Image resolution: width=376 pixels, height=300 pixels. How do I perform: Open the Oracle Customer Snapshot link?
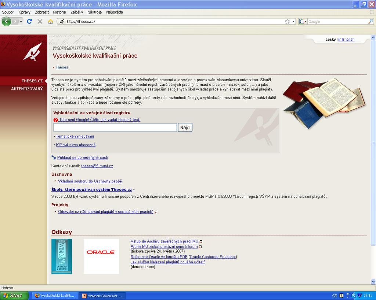coord(213,257)
